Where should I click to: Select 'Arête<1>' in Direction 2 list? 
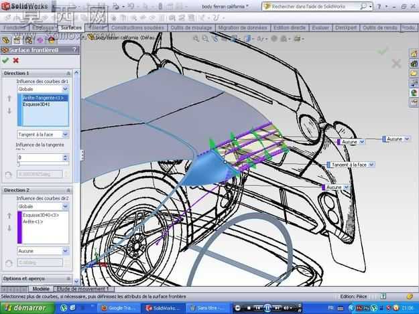coord(33,222)
